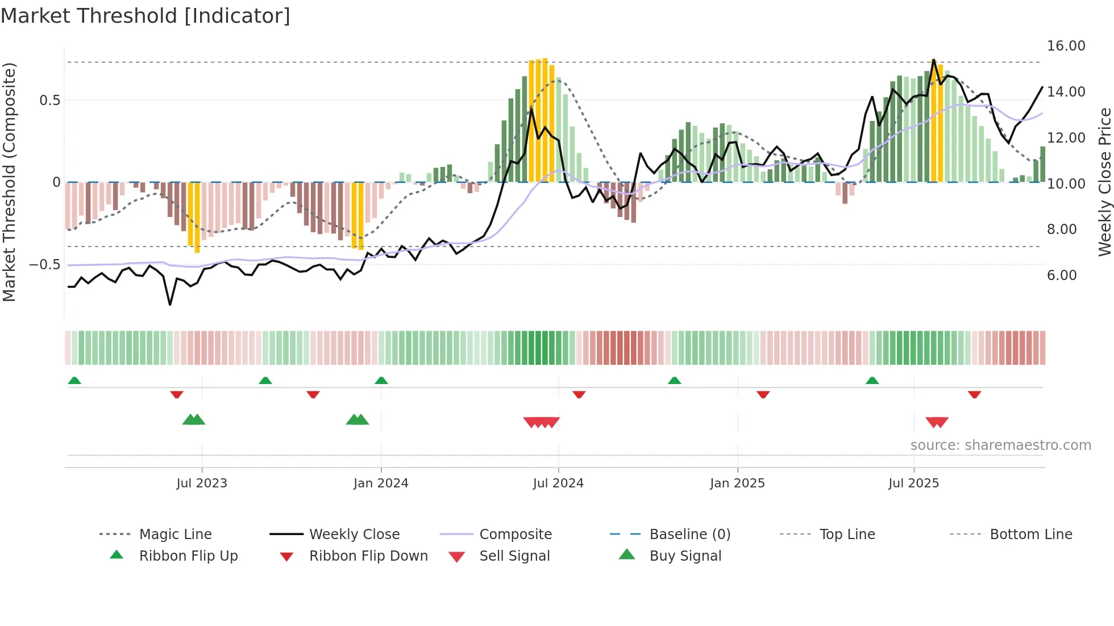
Task: Toggle the Baseline (0) legend entry
Action: [x=689, y=534]
